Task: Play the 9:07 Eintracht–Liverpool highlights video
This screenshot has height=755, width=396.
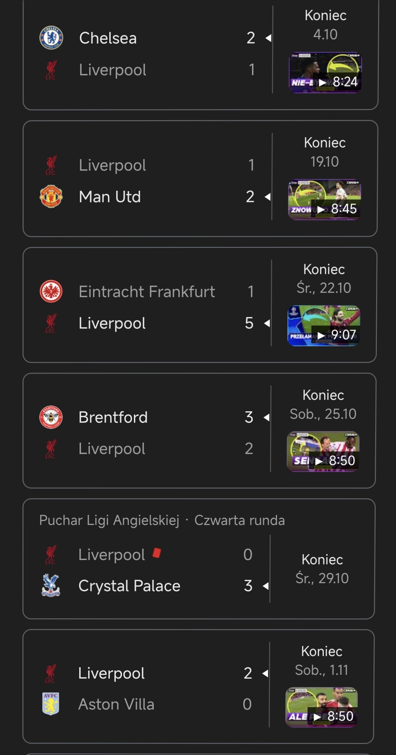Action: coord(324,326)
